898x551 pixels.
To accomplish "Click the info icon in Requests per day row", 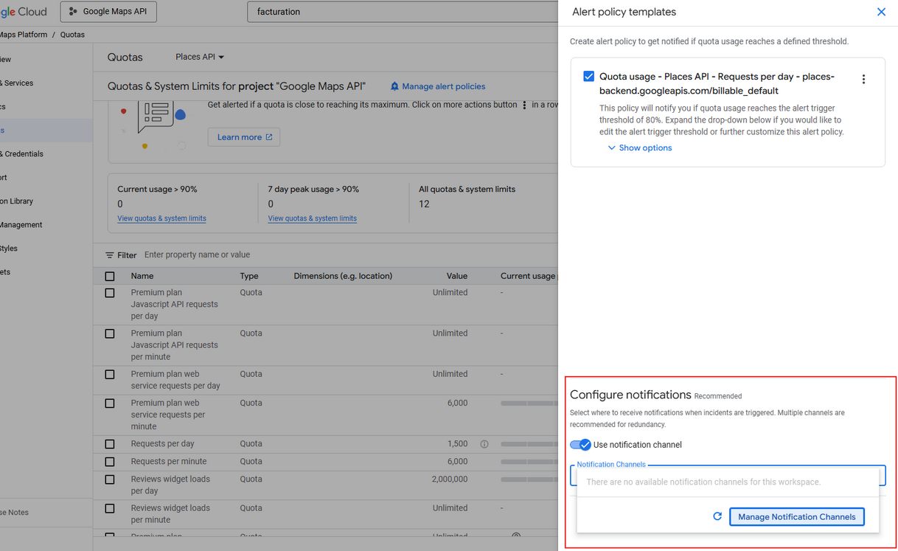I will coord(484,444).
